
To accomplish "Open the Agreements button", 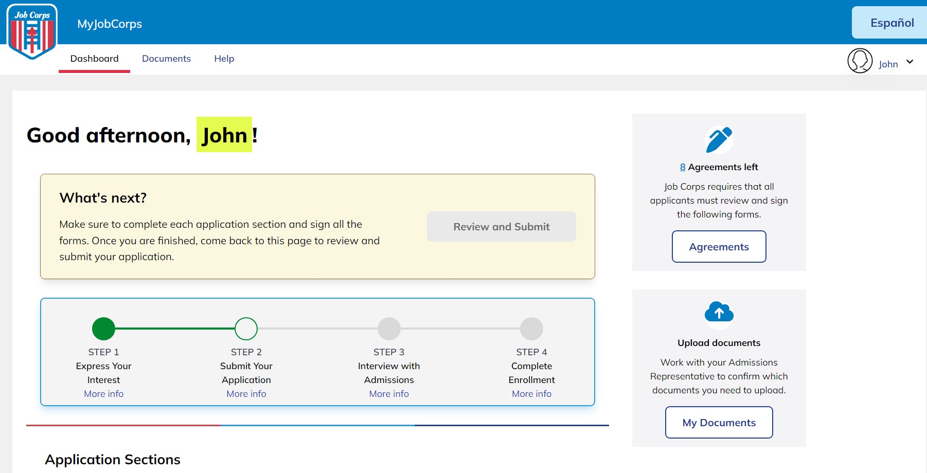I will 719,247.
